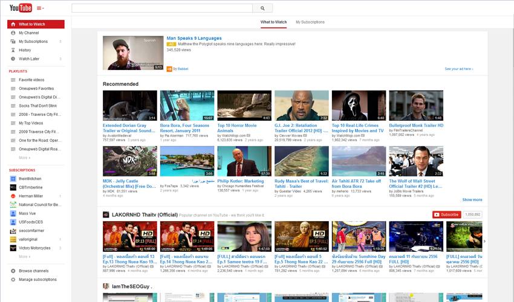Click the YouTube logo

pyautogui.click(x=21, y=7)
